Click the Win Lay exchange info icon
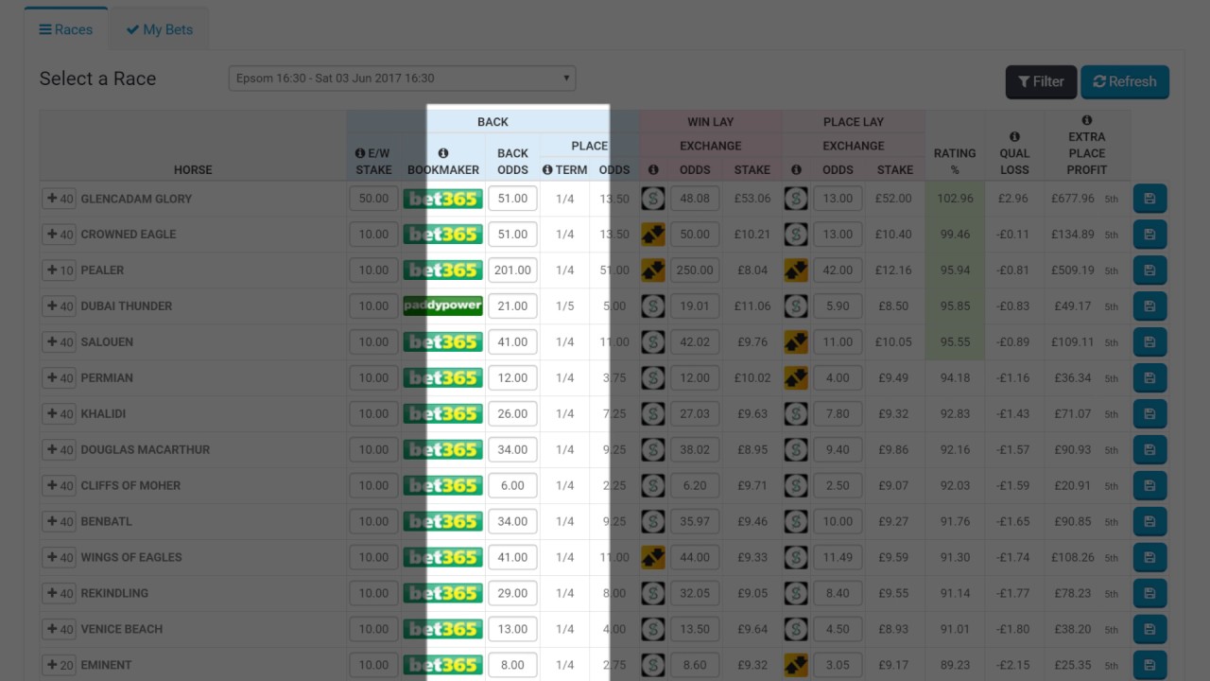This screenshot has width=1210, height=681. [x=653, y=170]
